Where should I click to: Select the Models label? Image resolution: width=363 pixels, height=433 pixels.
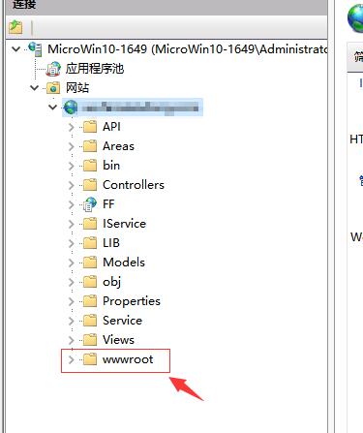click(124, 263)
